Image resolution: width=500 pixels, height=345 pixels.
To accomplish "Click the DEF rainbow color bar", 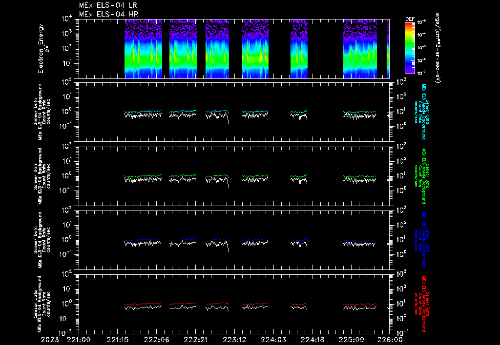I will 410,48.
